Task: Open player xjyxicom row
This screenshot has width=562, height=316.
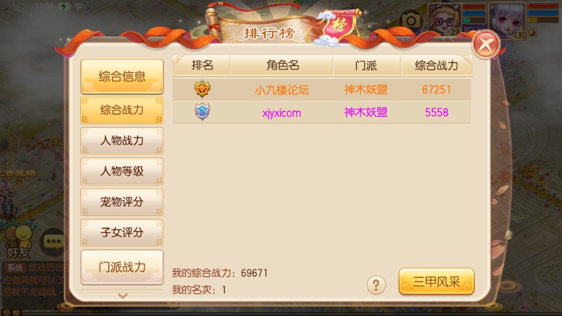Action: [321, 112]
